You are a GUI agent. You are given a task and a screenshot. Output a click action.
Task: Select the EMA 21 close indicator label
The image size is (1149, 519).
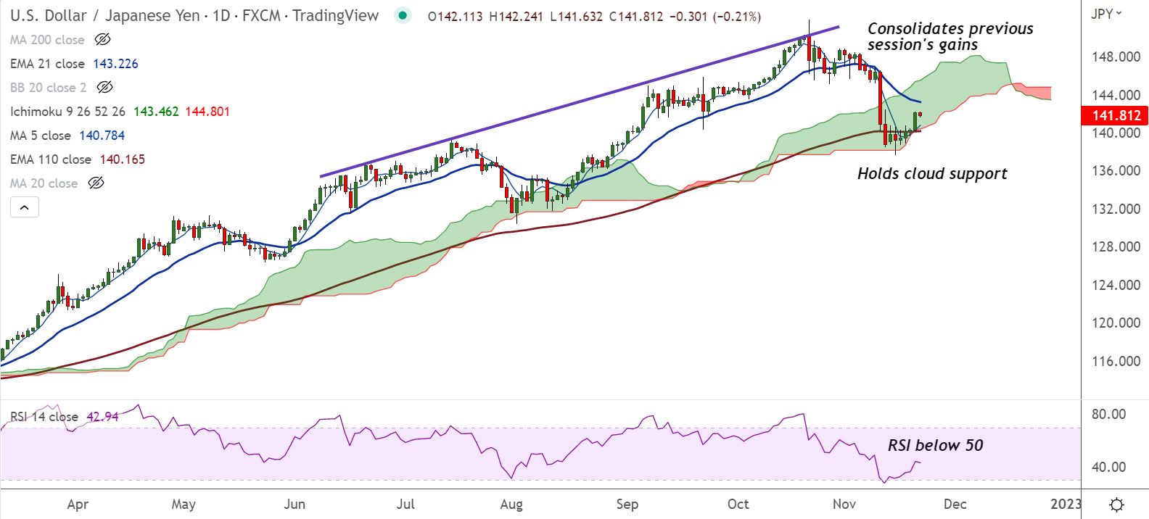(x=47, y=64)
